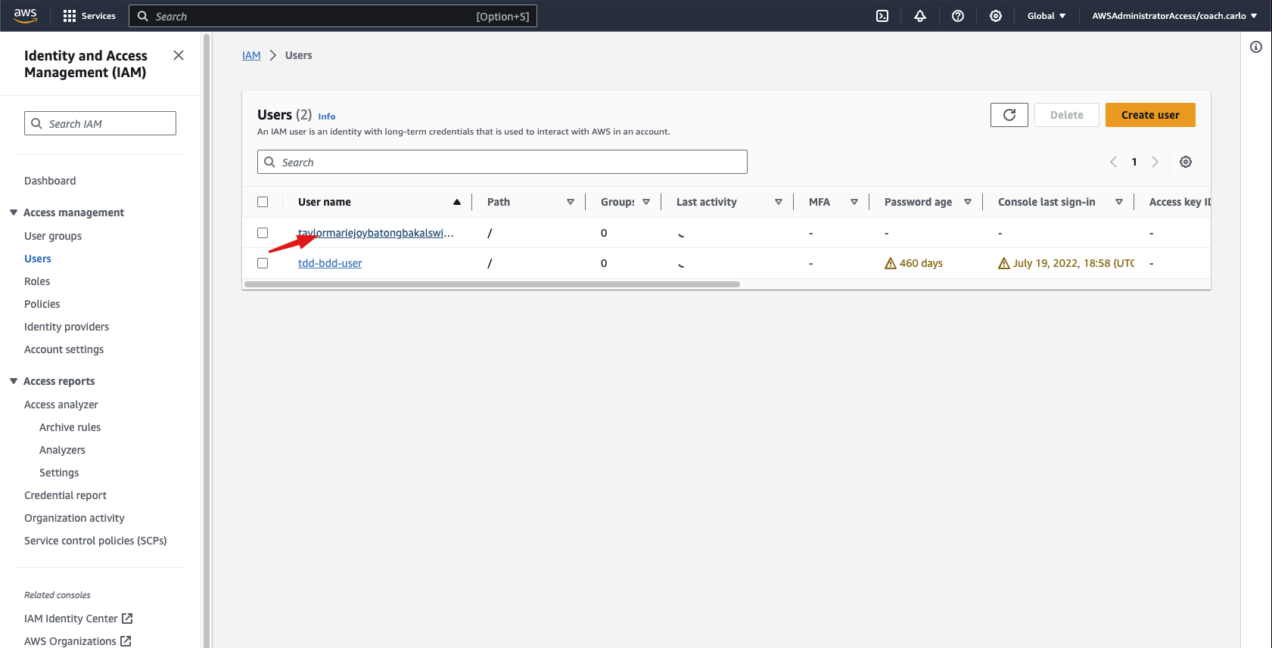Viewport: 1272px width, 648px height.
Task: Go to Roles in sidebar
Action: tap(37, 281)
